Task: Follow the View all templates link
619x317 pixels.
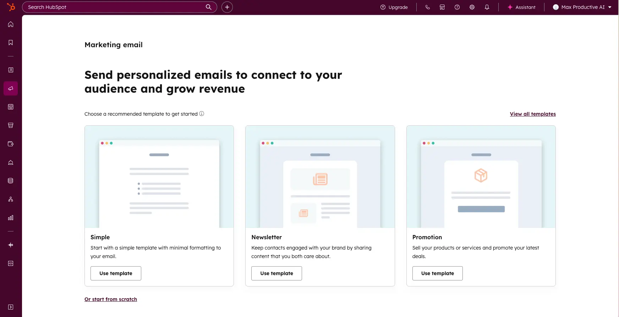Action: click(533, 114)
